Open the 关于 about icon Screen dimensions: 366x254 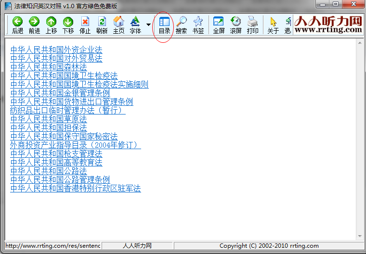click(x=273, y=22)
